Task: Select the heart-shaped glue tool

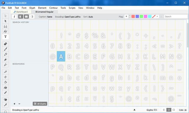Action: point(5,100)
